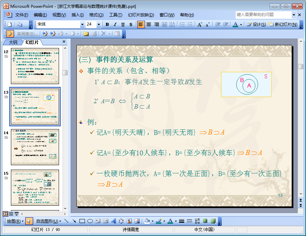306x236 pixels.
Task: Open 工具(T) menu
Action: click(116, 15)
